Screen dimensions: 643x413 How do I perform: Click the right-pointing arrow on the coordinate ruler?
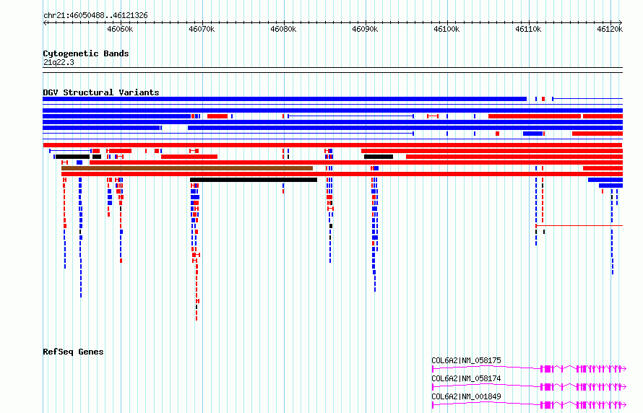point(621,22)
